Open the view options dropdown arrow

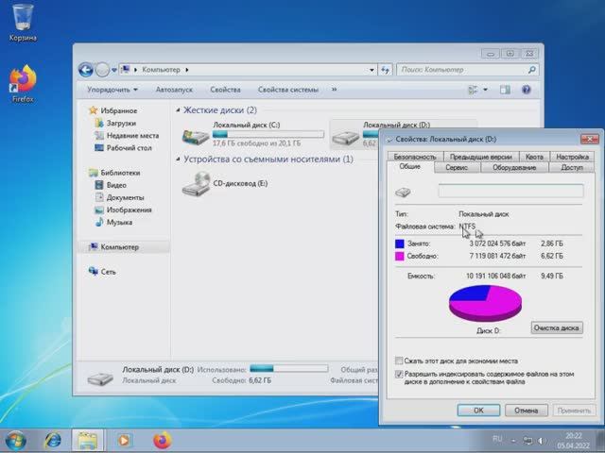pos(485,90)
